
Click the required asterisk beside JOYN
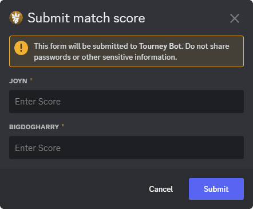pos(31,80)
